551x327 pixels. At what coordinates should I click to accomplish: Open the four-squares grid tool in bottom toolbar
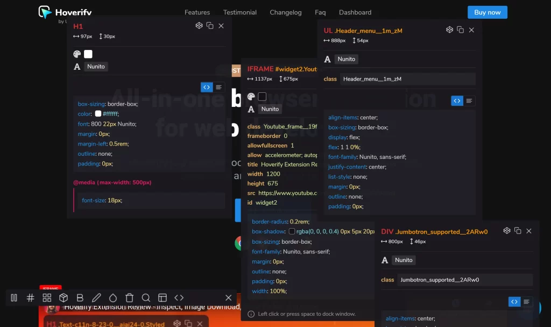[47, 297]
